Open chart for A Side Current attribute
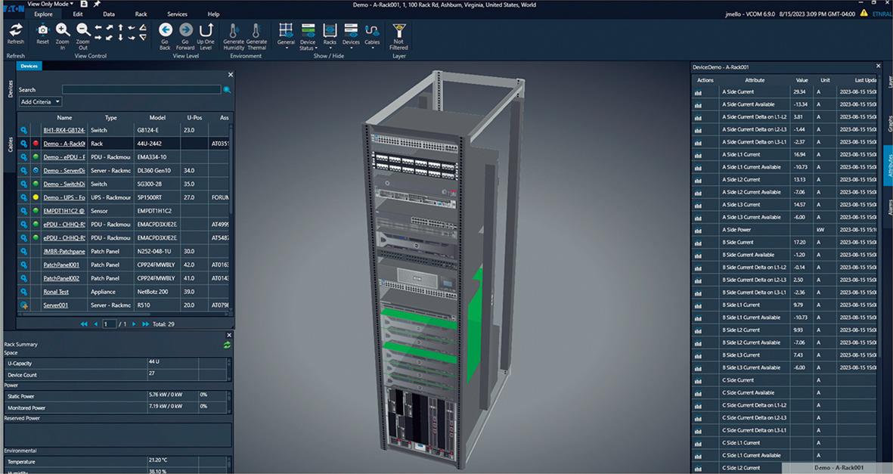The height and width of the screenshot is (474, 893). pos(698,91)
